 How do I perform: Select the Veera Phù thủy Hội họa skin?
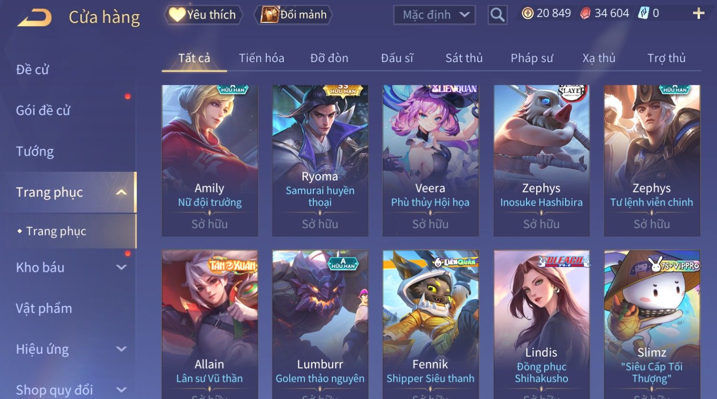[x=430, y=160]
